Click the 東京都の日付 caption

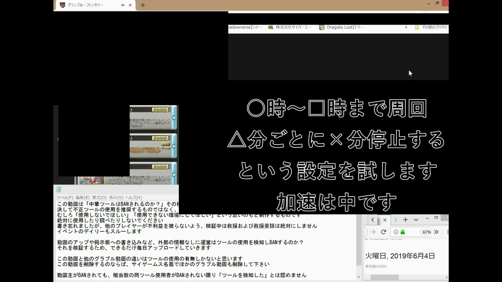(376, 266)
